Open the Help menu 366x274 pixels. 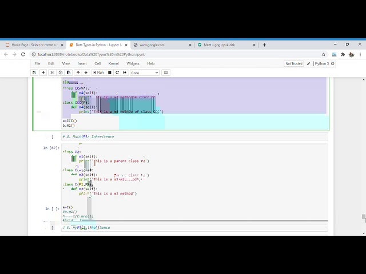tap(151, 63)
